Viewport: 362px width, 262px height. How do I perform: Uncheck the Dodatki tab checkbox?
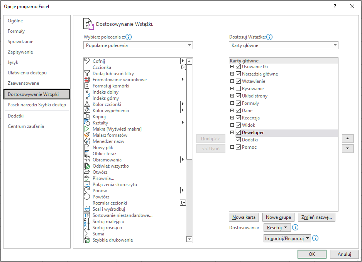click(x=238, y=139)
